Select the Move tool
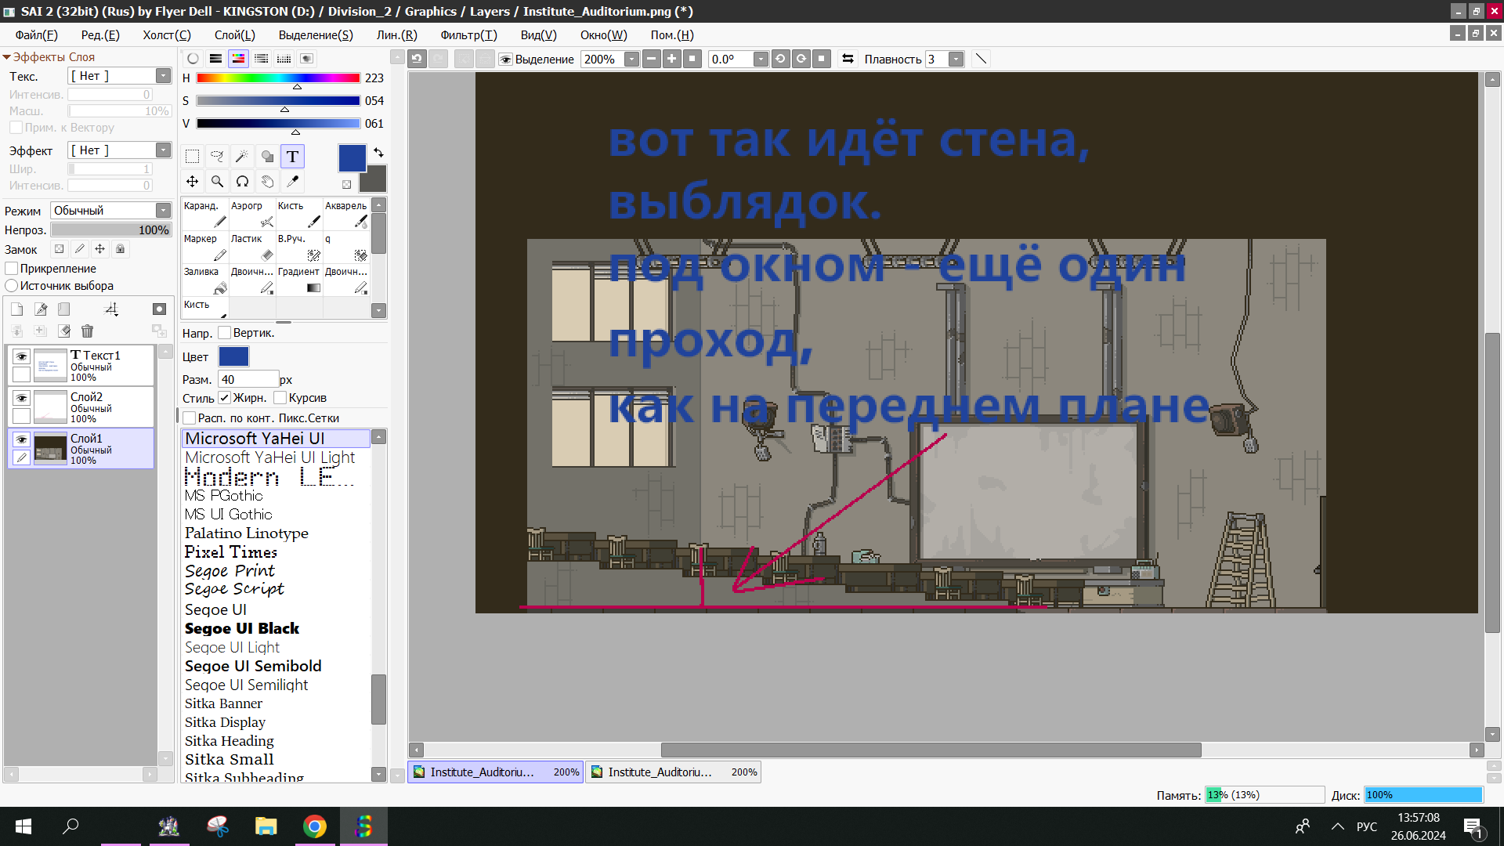The width and height of the screenshot is (1504, 846). click(x=192, y=182)
